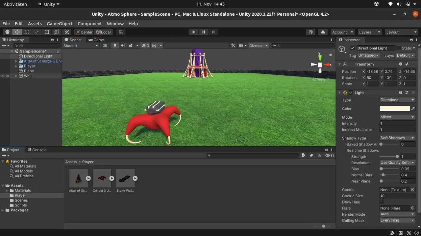Click the favorites star in Project toolbar
The width and height of the screenshot is (421, 236).
click(320, 156)
